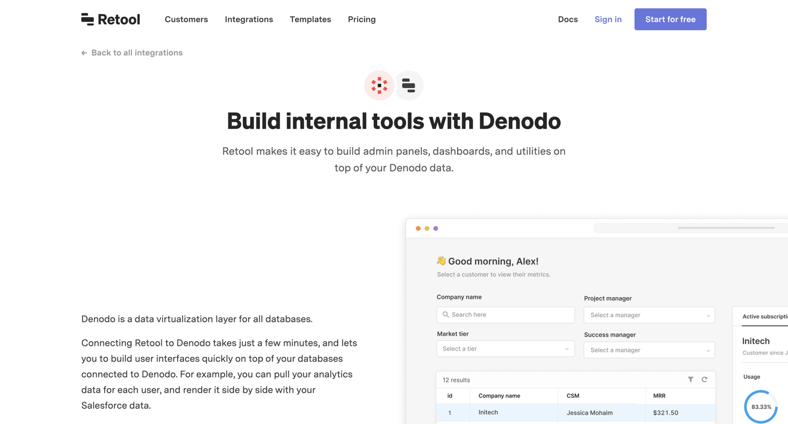
Task: Click the id column header
Action: (450, 396)
